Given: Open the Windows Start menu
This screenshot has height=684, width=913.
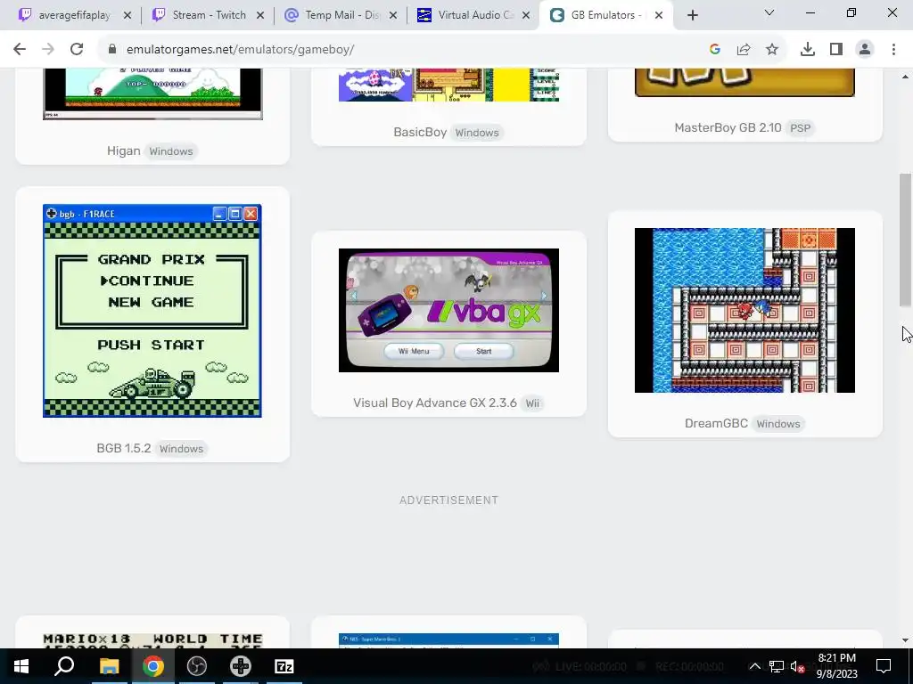Looking at the screenshot, I should (x=21, y=666).
